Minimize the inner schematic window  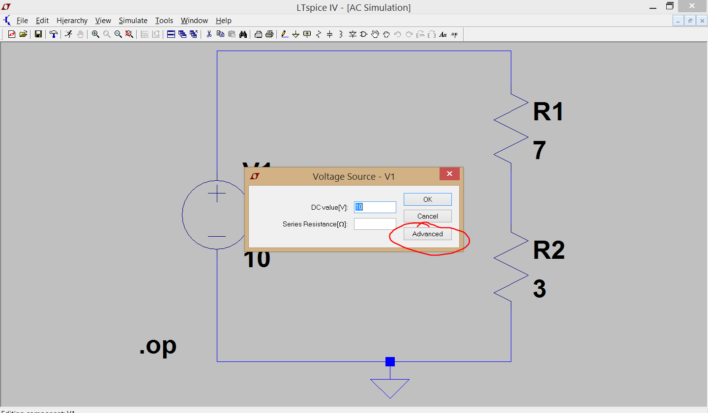pos(678,21)
